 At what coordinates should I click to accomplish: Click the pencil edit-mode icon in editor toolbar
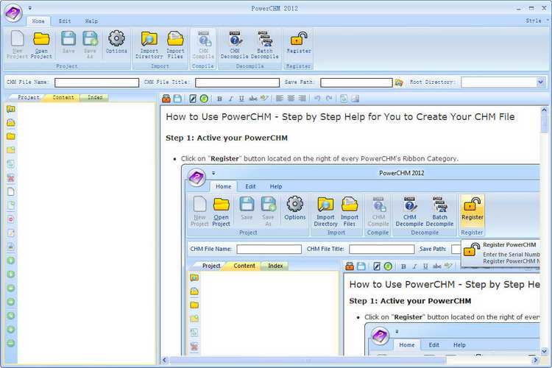click(x=193, y=99)
